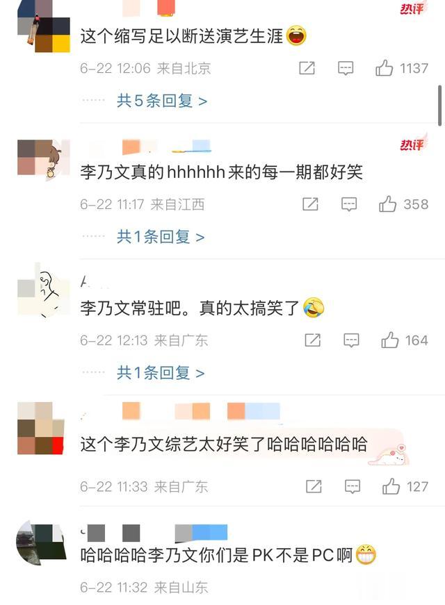Forward the 综艺太好笑了 comment
The height and width of the screenshot is (605, 445).
point(314,486)
